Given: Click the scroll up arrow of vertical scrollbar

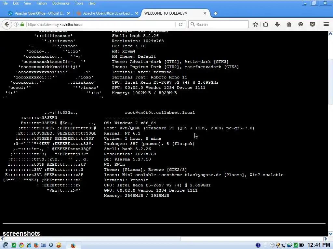Looking at the screenshot, I should click(331, 33).
